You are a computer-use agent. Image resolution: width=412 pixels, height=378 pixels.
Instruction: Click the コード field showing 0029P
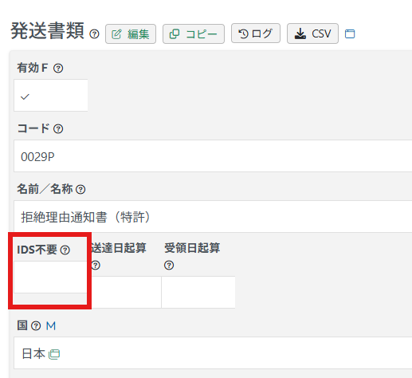click(x=213, y=156)
